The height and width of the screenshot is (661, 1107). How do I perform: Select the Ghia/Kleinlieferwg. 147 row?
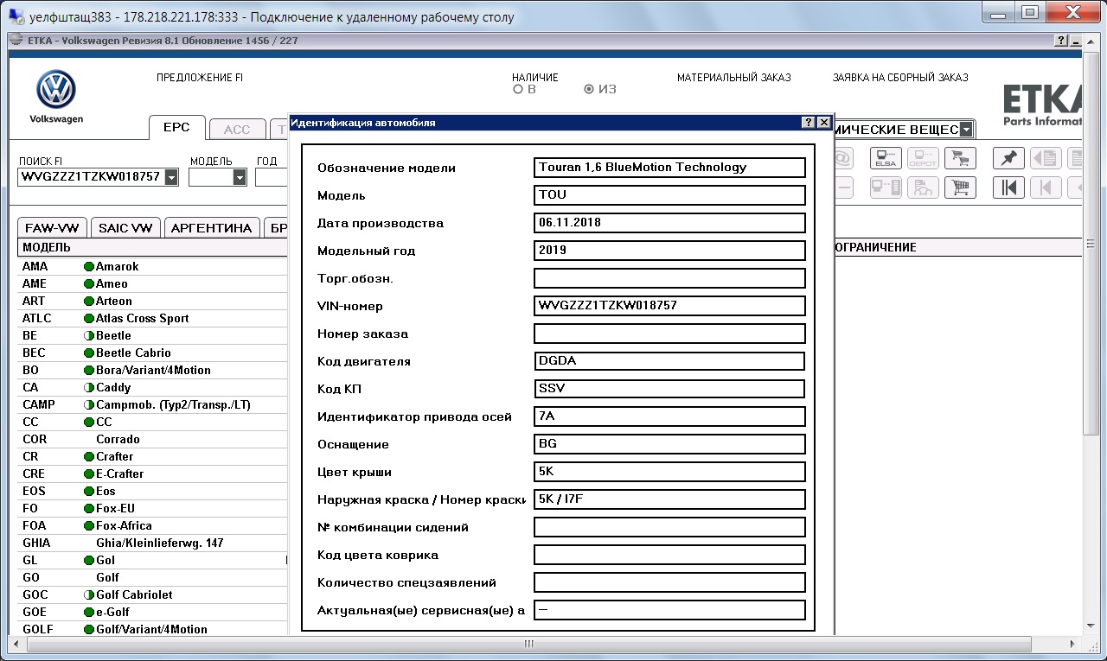click(153, 543)
